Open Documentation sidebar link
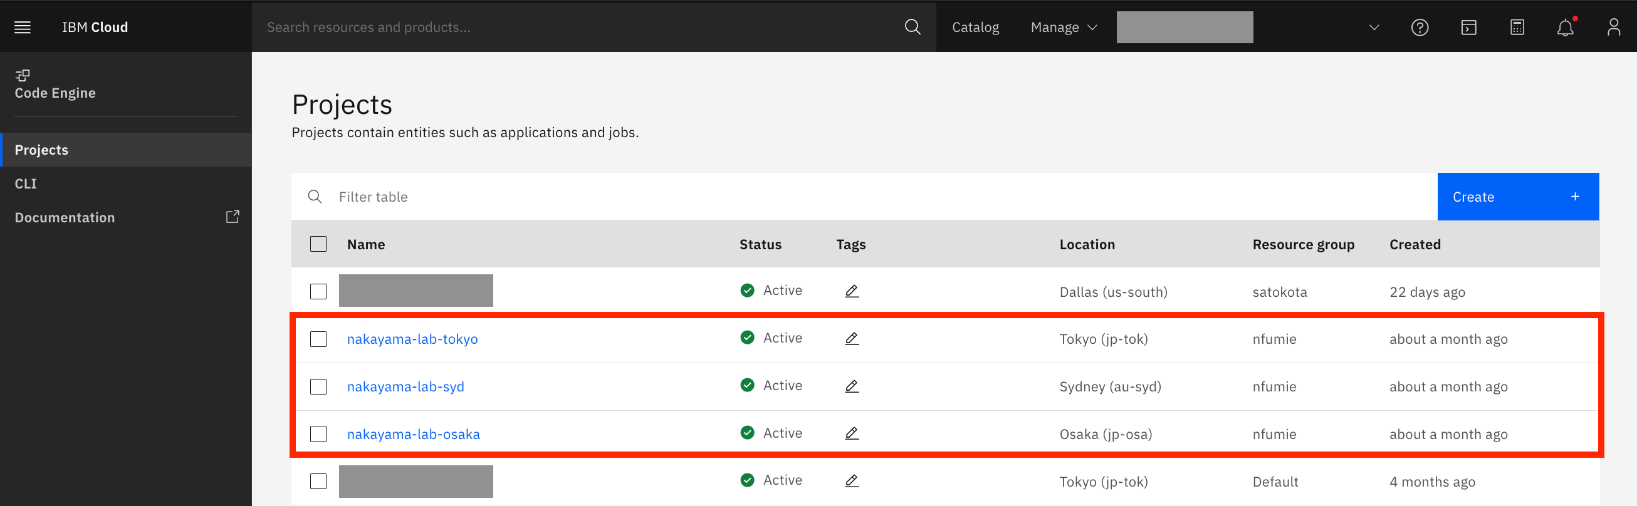Viewport: 1637px width, 506px height. (65, 217)
